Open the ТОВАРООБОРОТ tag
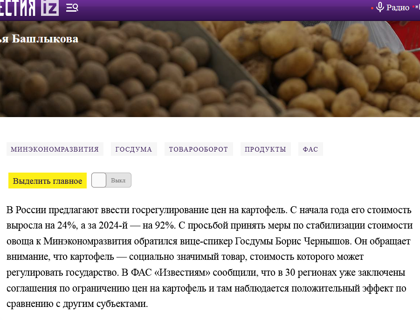 pos(199,149)
